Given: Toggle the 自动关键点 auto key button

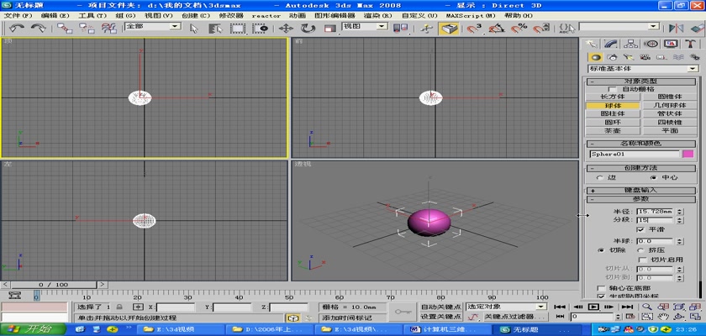Looking at the screenshot, I should point(440,307).
